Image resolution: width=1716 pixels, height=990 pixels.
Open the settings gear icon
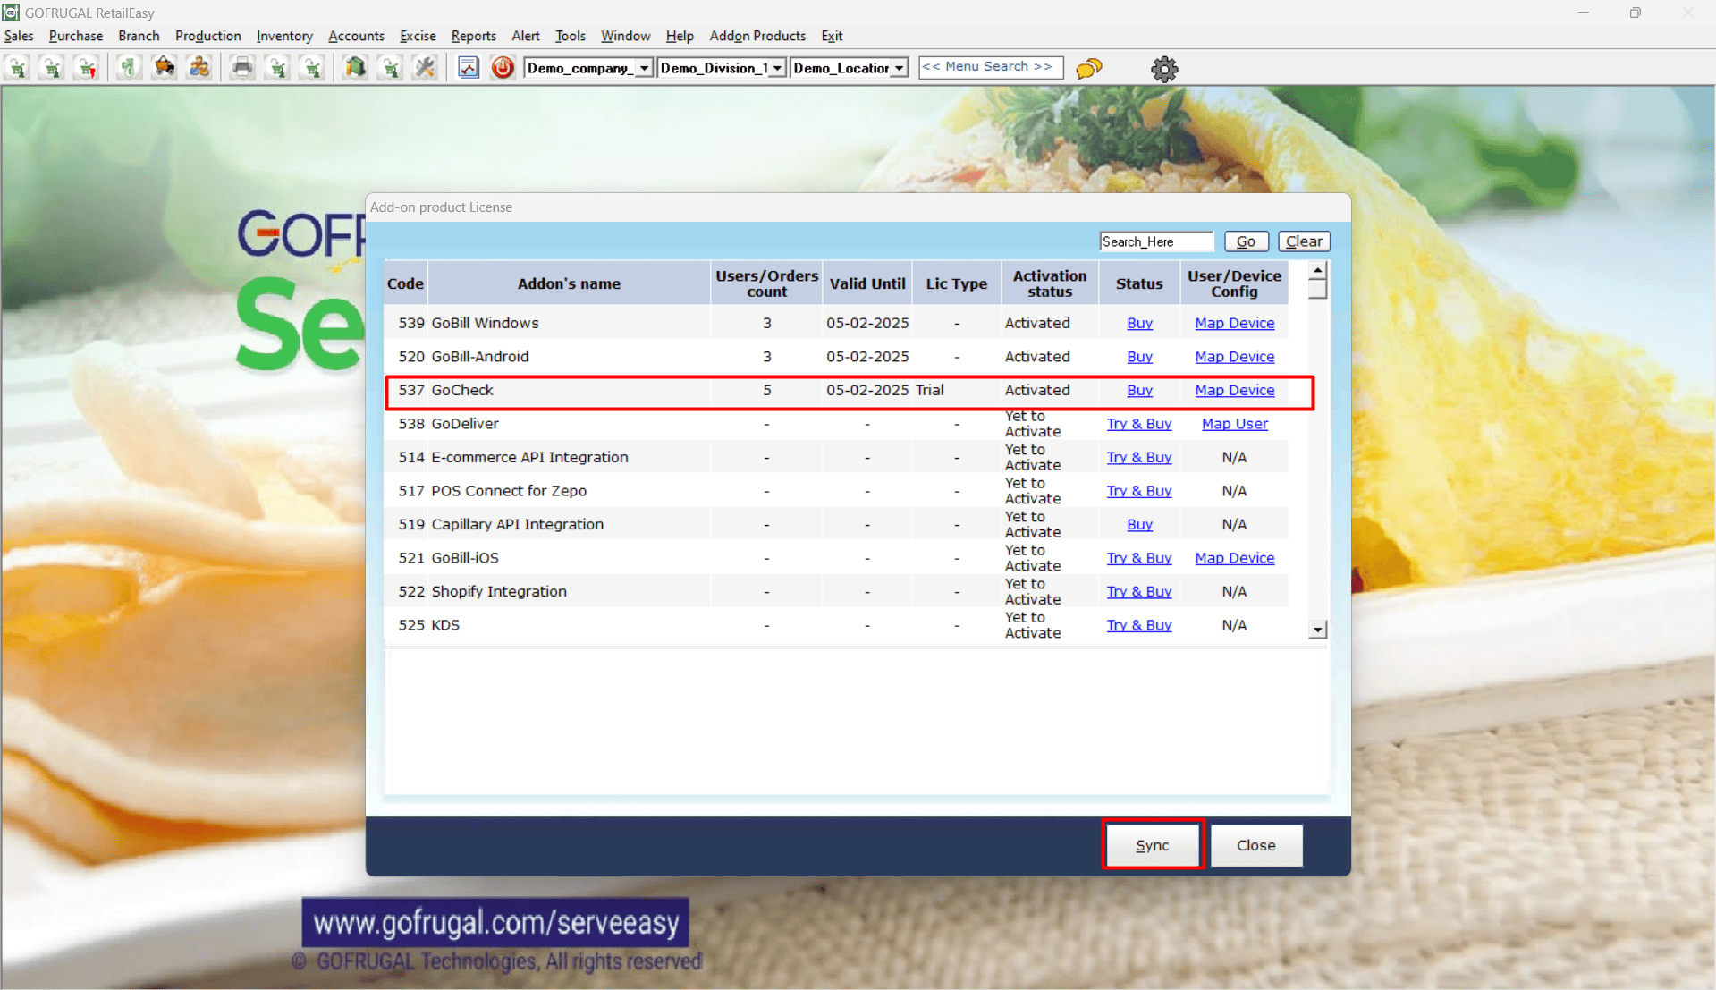click(x=1163, y=69)
